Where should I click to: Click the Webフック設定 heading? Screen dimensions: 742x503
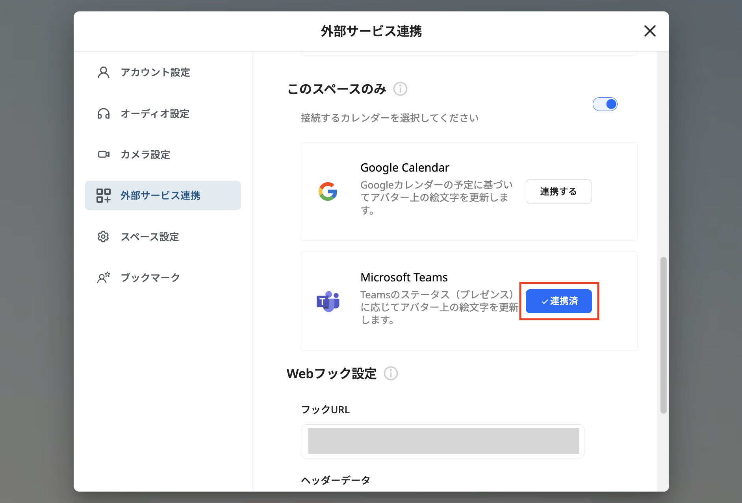pyautogui.click(x=332, y=374)
